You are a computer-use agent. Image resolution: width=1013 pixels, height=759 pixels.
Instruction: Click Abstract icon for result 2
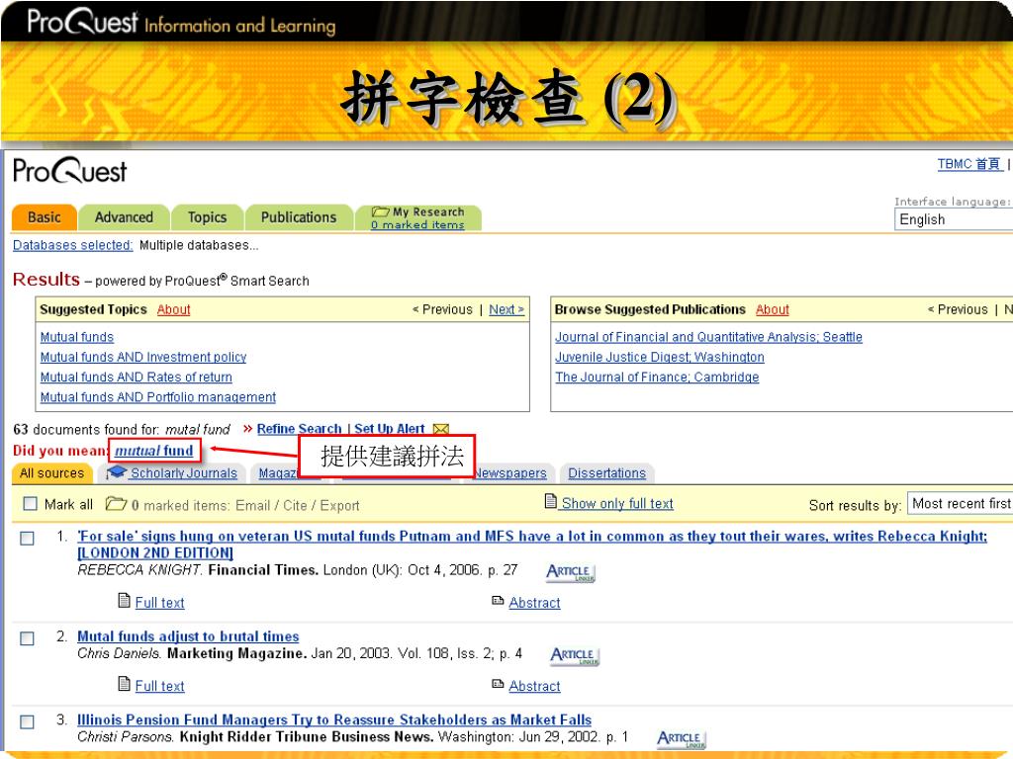[498, 684]
